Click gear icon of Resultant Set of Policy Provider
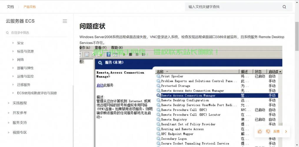This screenshot has width=299, height=147. point(158,124)
